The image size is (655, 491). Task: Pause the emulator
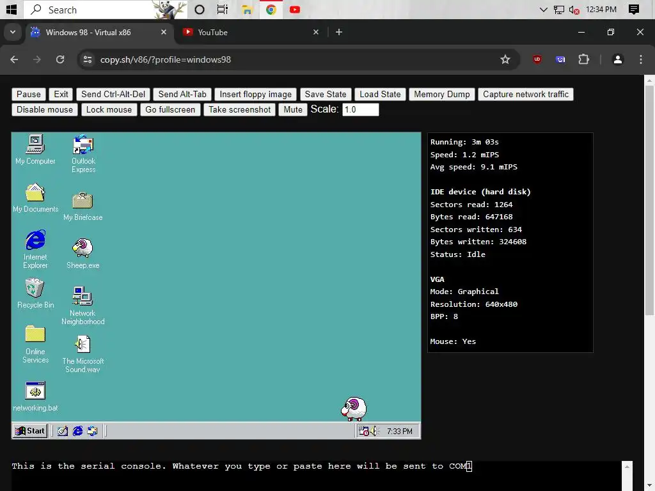(x=28, y=95)
